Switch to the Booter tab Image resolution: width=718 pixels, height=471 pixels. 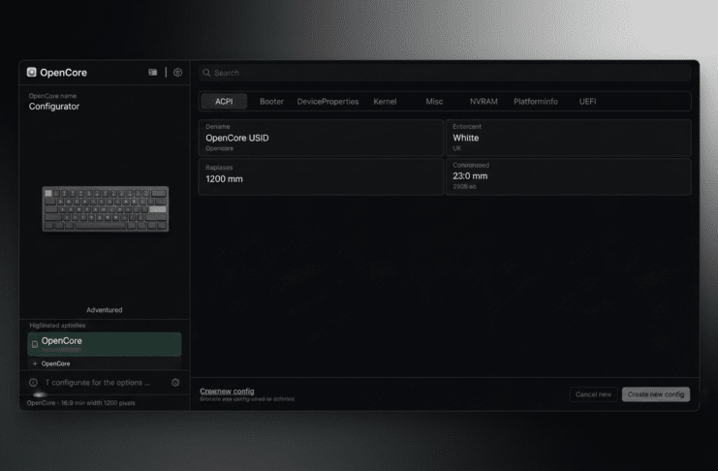271,101
